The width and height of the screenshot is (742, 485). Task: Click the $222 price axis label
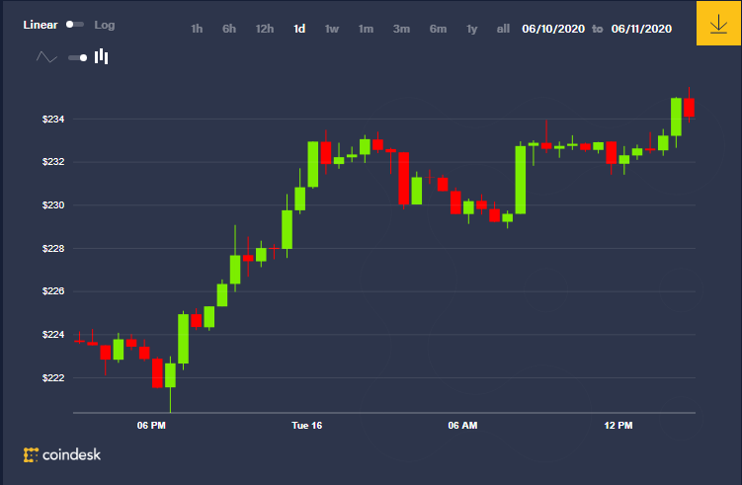[53, 378]
